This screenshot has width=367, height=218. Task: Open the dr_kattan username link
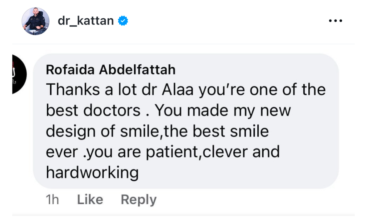[x=86, y=21]
